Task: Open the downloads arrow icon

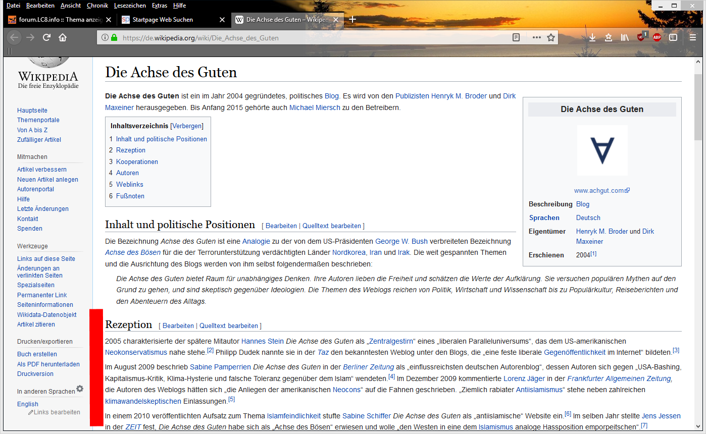Action: [x=592, y=37]
